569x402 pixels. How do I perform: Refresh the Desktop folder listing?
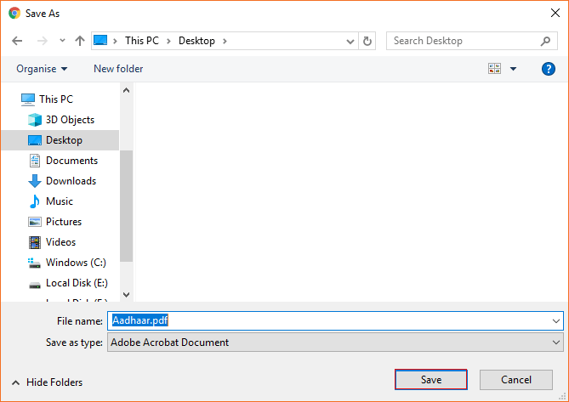pos(367,41)
